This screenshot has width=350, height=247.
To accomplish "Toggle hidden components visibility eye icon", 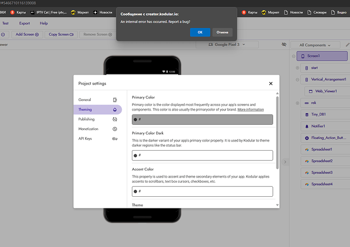I will point(284,45).
